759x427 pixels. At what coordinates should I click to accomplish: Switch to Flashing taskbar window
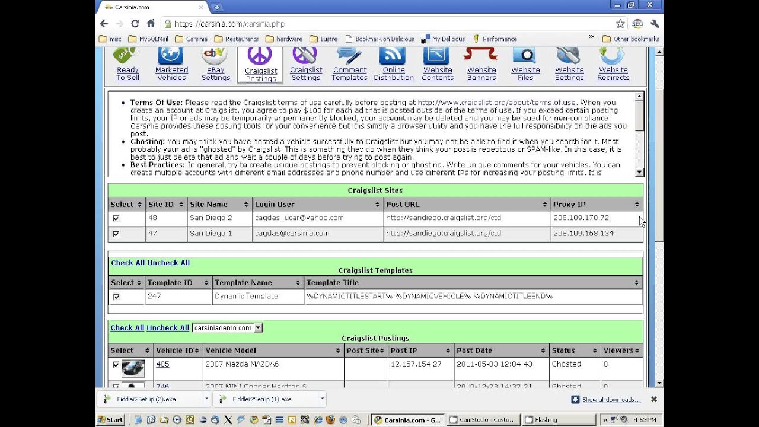[559, 420]
